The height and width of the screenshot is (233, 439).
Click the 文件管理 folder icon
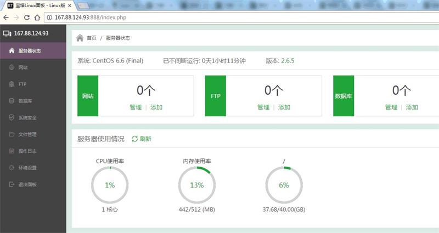(x=12, y=134)
